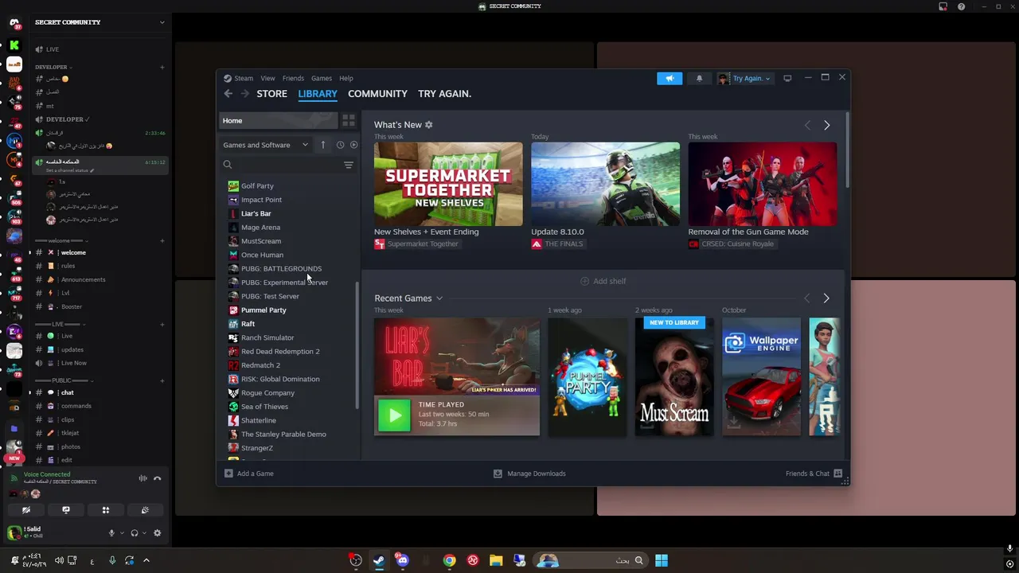1019x573 pixels.
Task: Show recent activity clock filter
Action: point(340,145)
